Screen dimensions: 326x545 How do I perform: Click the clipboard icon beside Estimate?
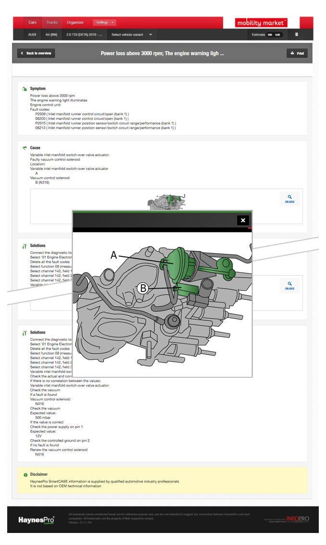point(297,35)
